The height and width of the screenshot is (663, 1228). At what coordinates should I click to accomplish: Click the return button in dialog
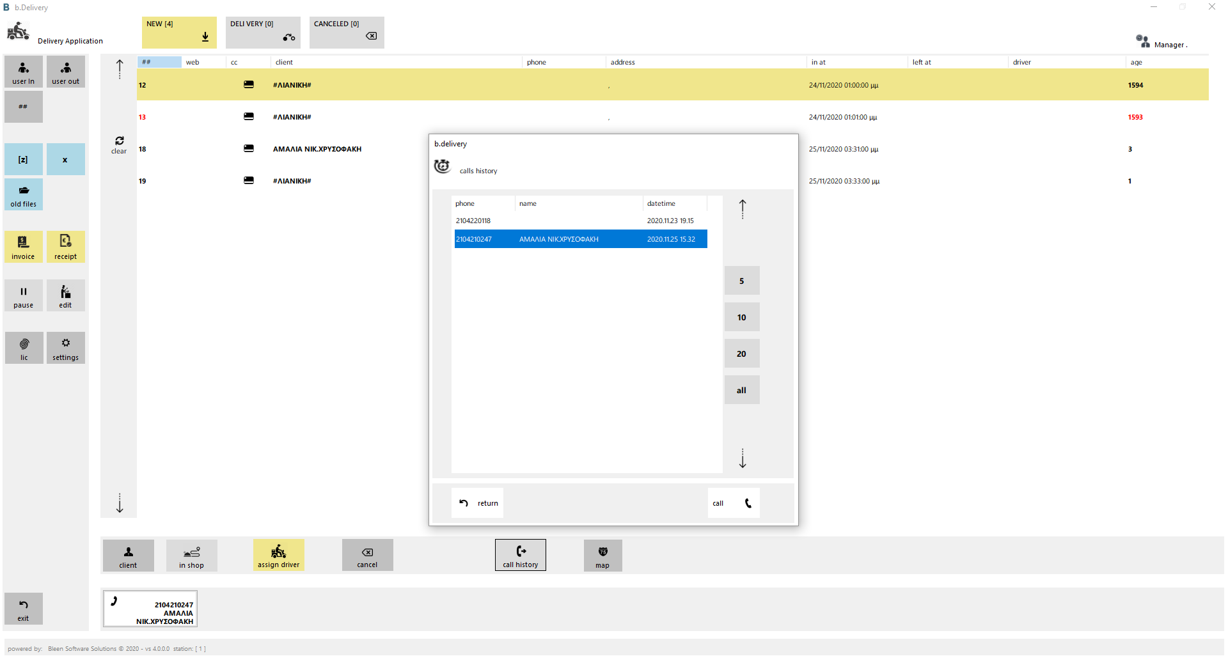click(477, 503)
